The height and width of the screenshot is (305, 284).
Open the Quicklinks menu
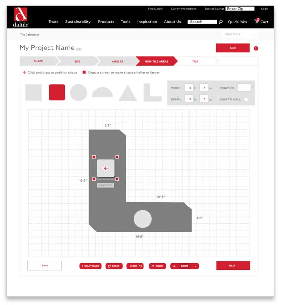click(x=237, y=22)
